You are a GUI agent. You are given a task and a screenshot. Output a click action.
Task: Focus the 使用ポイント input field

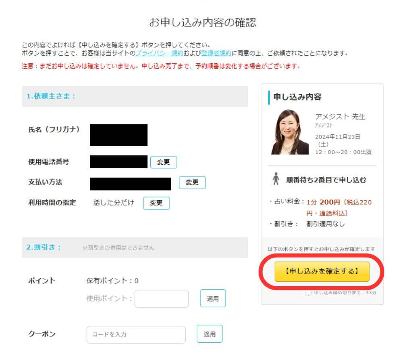pos(162,299)
